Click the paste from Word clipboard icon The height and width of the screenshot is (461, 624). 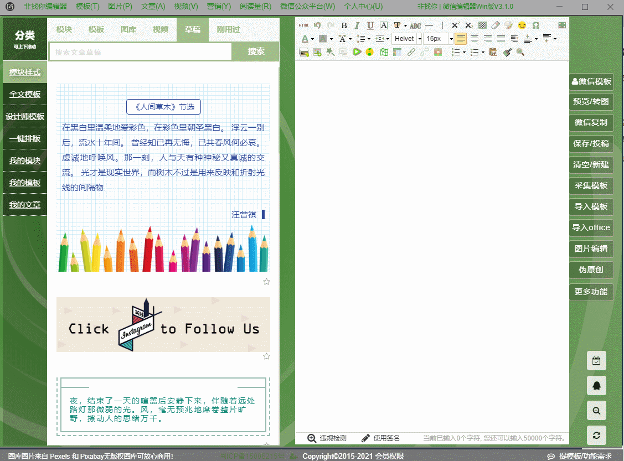(493, 52)
